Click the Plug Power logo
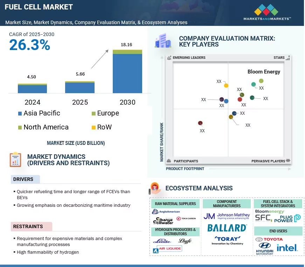The image size is (305, 267). [287, 218]
